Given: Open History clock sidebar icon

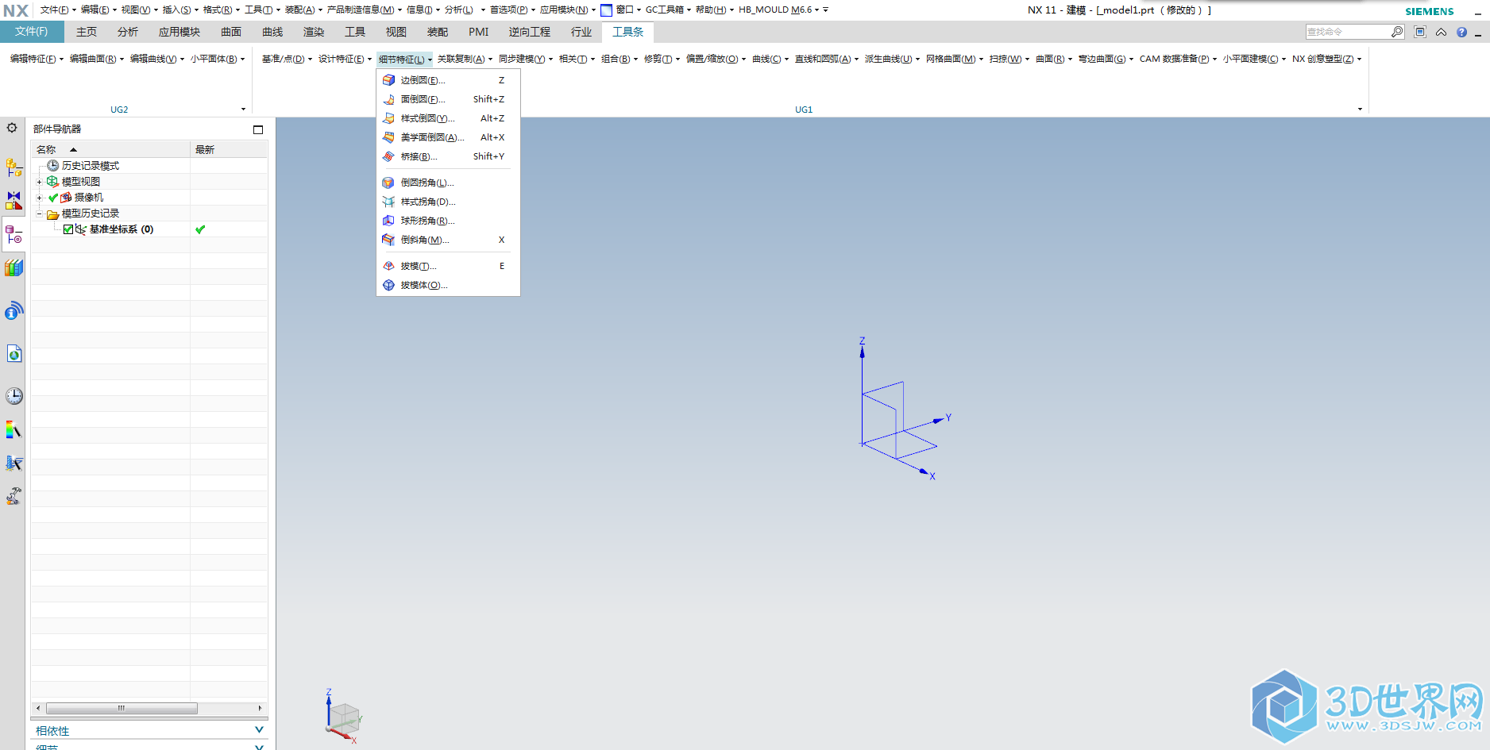Looking at the screenshot, I should coord(14,396).
